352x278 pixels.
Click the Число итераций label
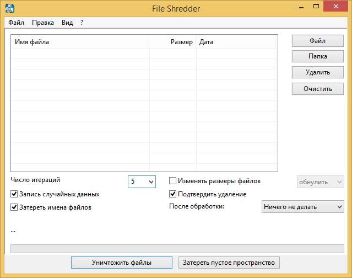35,180
